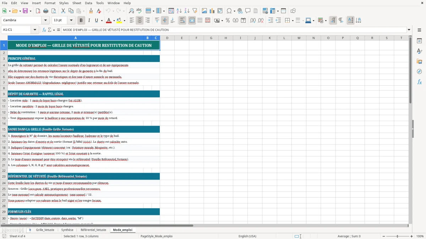
Task: Apply the yellow Background Color swatch
Action: (119, 21)
